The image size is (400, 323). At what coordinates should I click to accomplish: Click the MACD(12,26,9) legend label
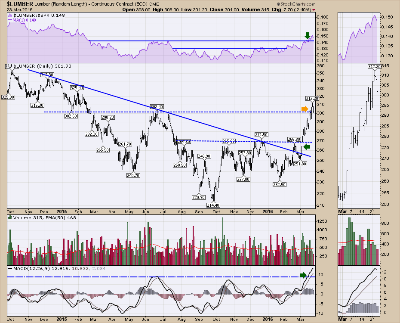tap(32, 269)
